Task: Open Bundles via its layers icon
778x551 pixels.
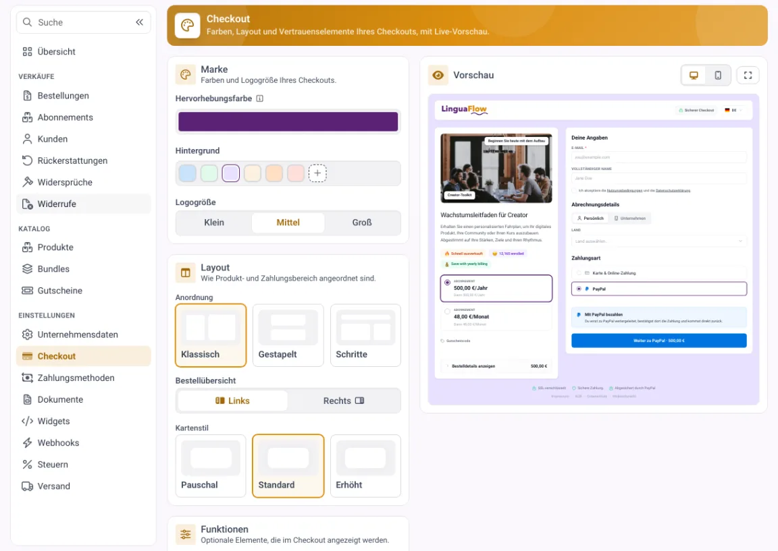Action: [x=27, y=269]
